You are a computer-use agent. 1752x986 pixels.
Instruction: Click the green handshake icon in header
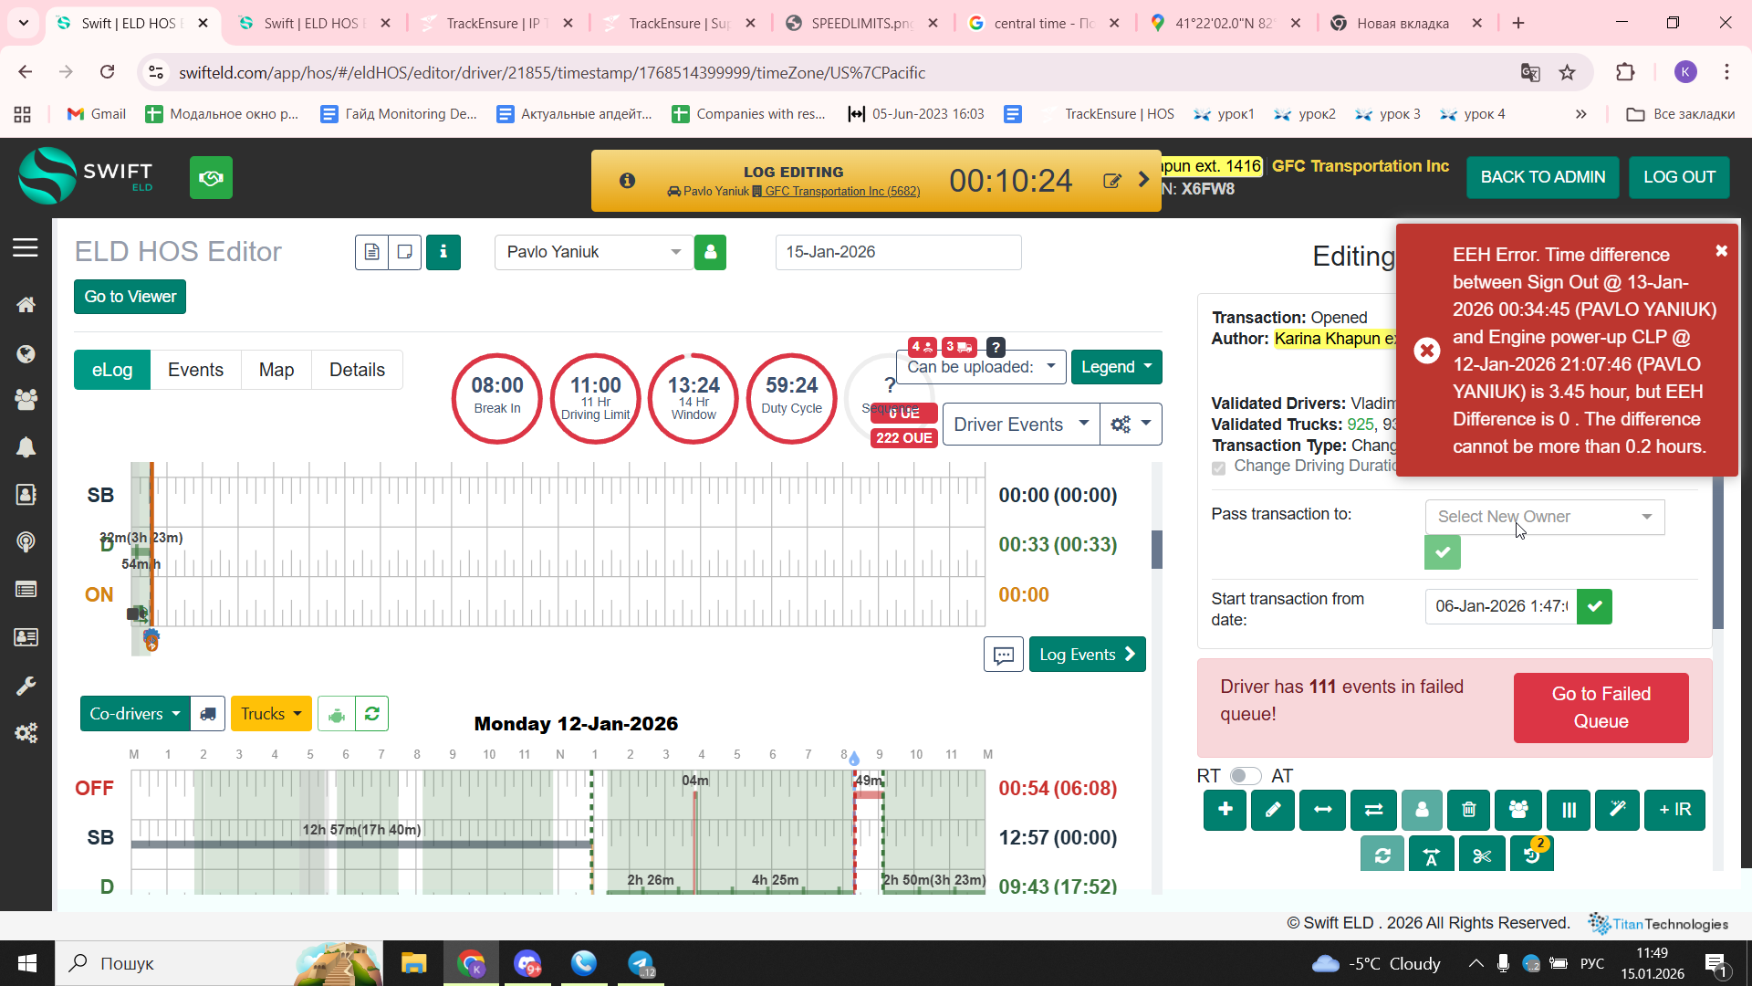pyautogui.click(x=211, y=177)
